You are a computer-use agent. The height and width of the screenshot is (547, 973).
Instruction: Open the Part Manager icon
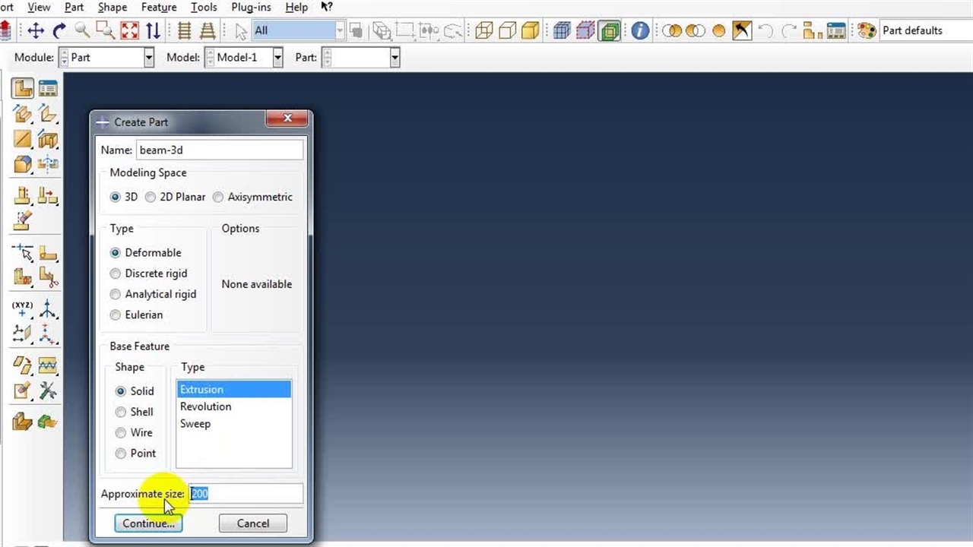coord(48,88)
